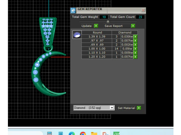Select the .69 X .69 size cell
181x135 pixels.
97,45
